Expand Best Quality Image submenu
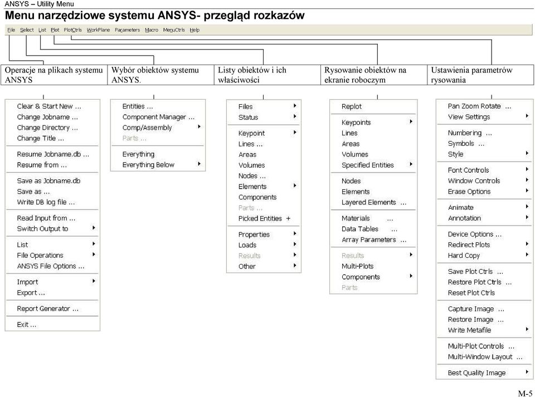Viewport: 535px width, 397px height. (484, 373)
